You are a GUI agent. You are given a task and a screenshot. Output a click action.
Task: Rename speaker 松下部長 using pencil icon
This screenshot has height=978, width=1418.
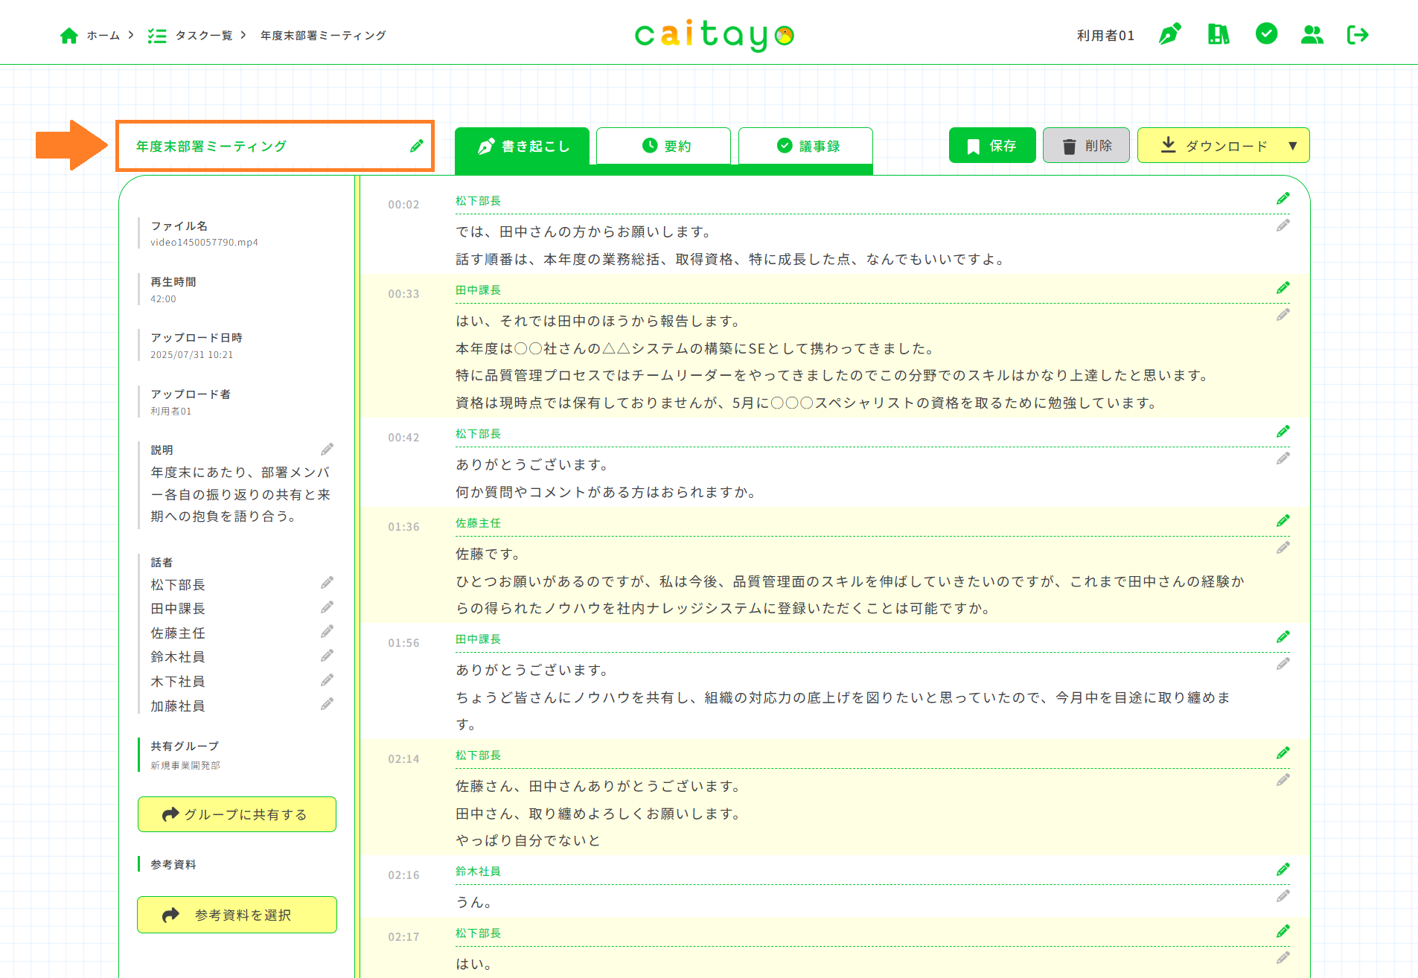click(327, 583)
